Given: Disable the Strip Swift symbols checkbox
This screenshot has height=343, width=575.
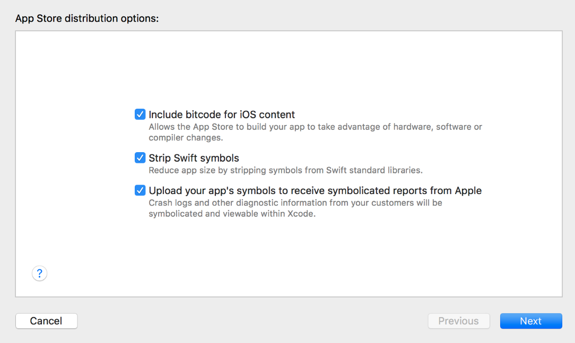Looking at the screenshot, I should (140, 158).
